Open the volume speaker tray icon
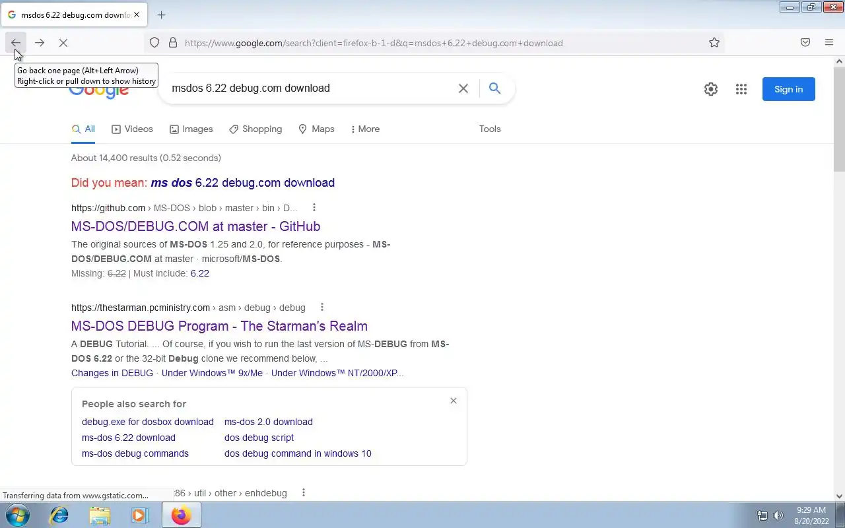This screenshot has width=845, height=528. coord(778,515)
